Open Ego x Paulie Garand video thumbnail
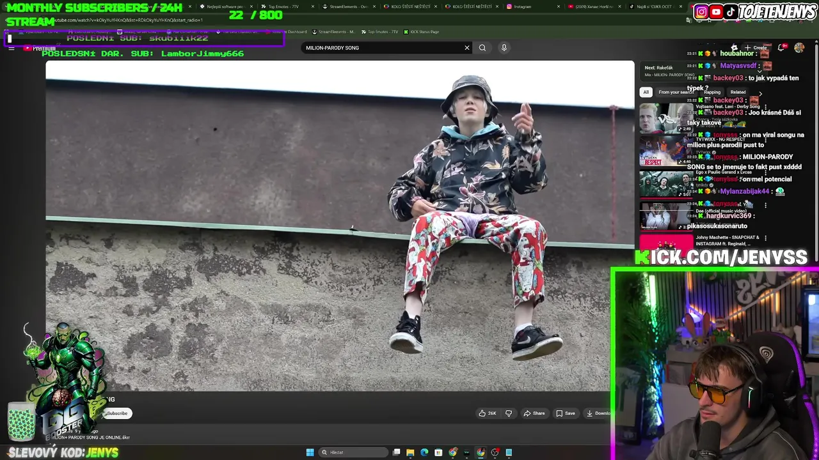 pyautogui.click(x=665, y=185)
